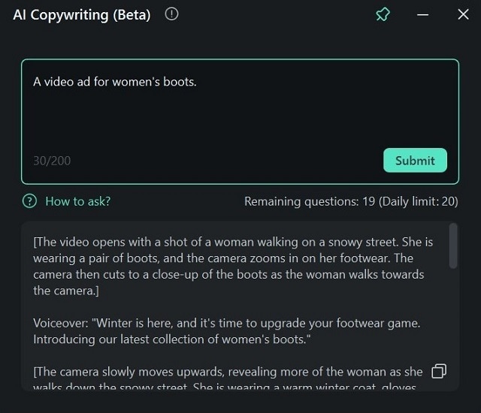Click the Remaining questions: 19 text

coord(309,201)
